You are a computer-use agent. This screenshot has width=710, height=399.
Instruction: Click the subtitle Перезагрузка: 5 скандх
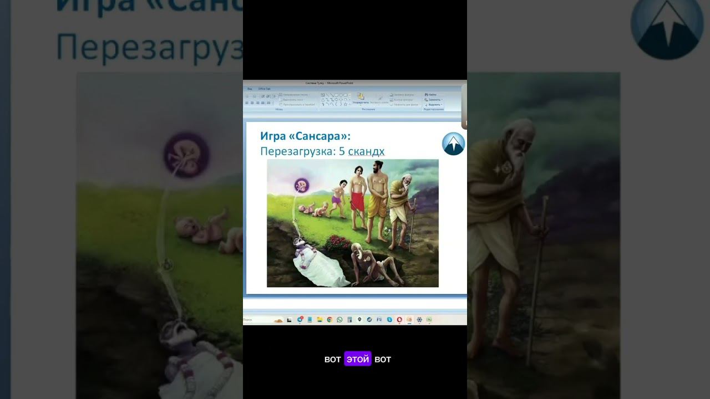tap(322, 151)
